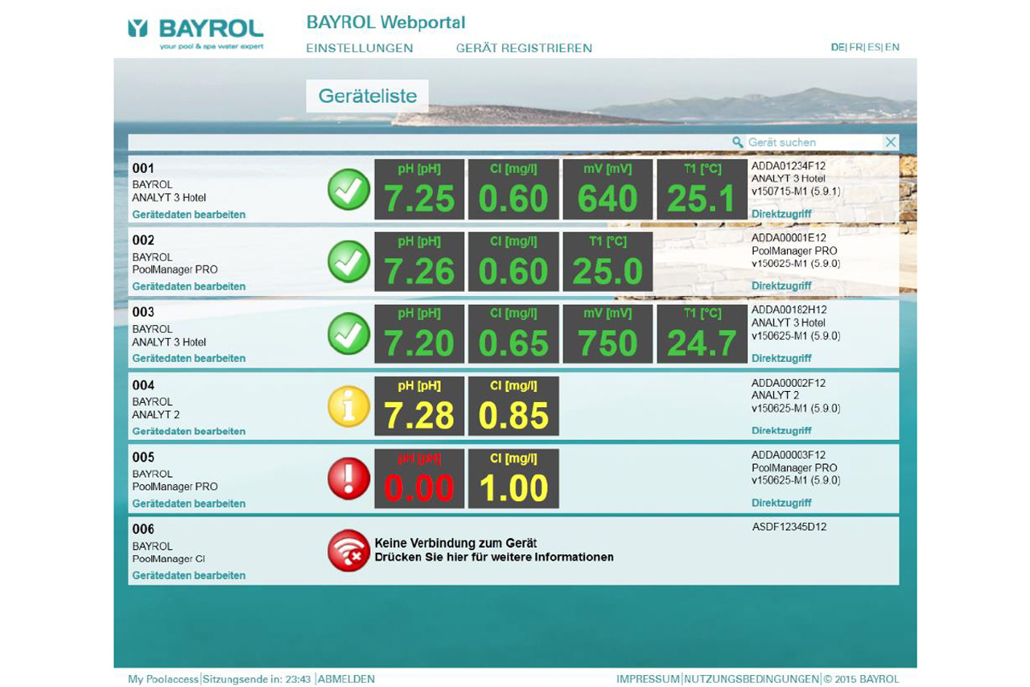Viewport: 1030px width, 687px height.
Task: Open My Poolaccess in the footer
Action: (x=163, y=679)
